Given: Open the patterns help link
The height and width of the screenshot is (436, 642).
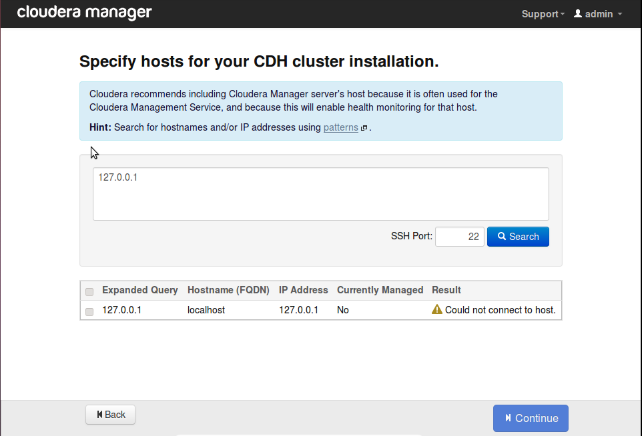Looking at the screenshot, I should tap(340, 127).
